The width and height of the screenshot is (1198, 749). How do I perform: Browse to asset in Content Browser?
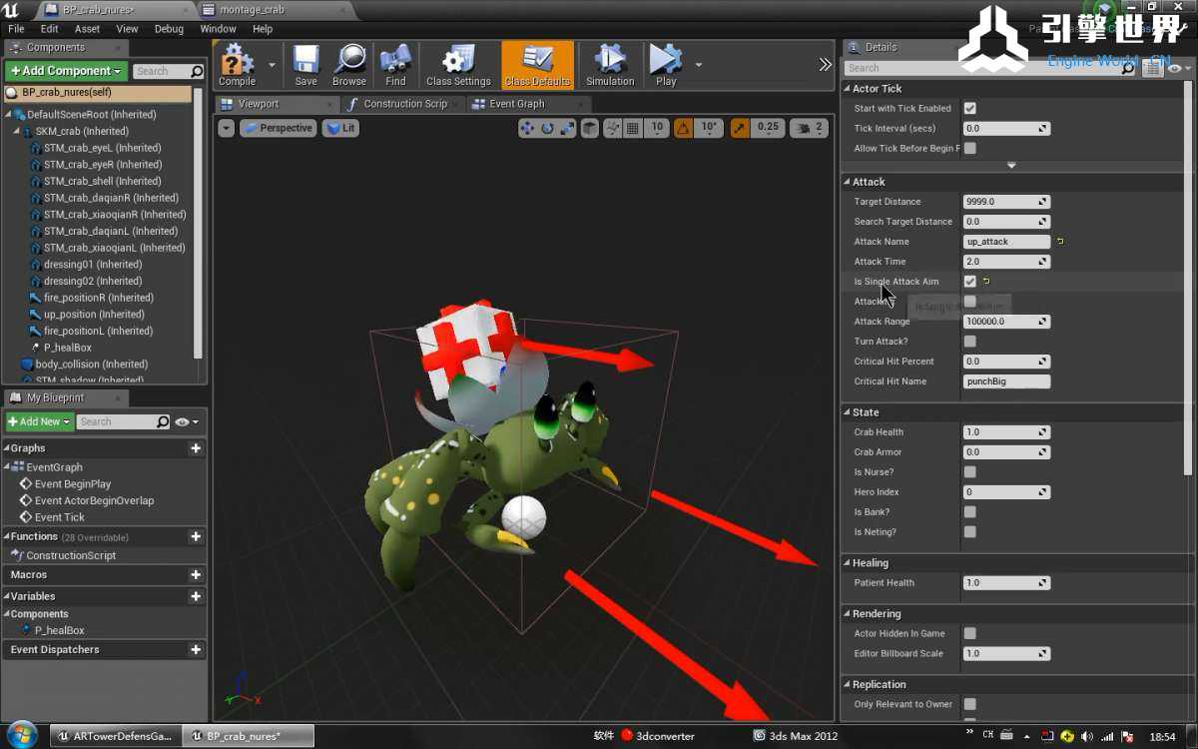pyautogui.click(x=349, y=65)
